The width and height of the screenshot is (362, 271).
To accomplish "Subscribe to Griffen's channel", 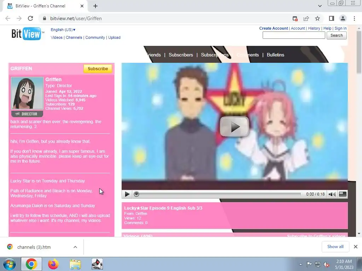I will pyautogui.click(x=98, y=69).
